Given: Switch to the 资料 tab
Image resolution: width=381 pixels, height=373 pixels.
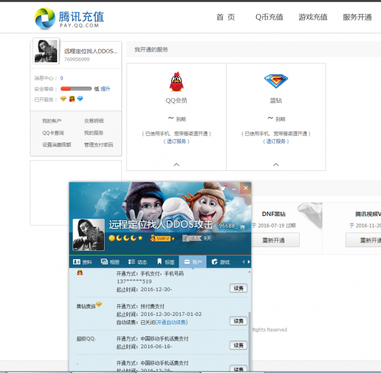Looking at the screenshot, I should click(x=83, y=262).
